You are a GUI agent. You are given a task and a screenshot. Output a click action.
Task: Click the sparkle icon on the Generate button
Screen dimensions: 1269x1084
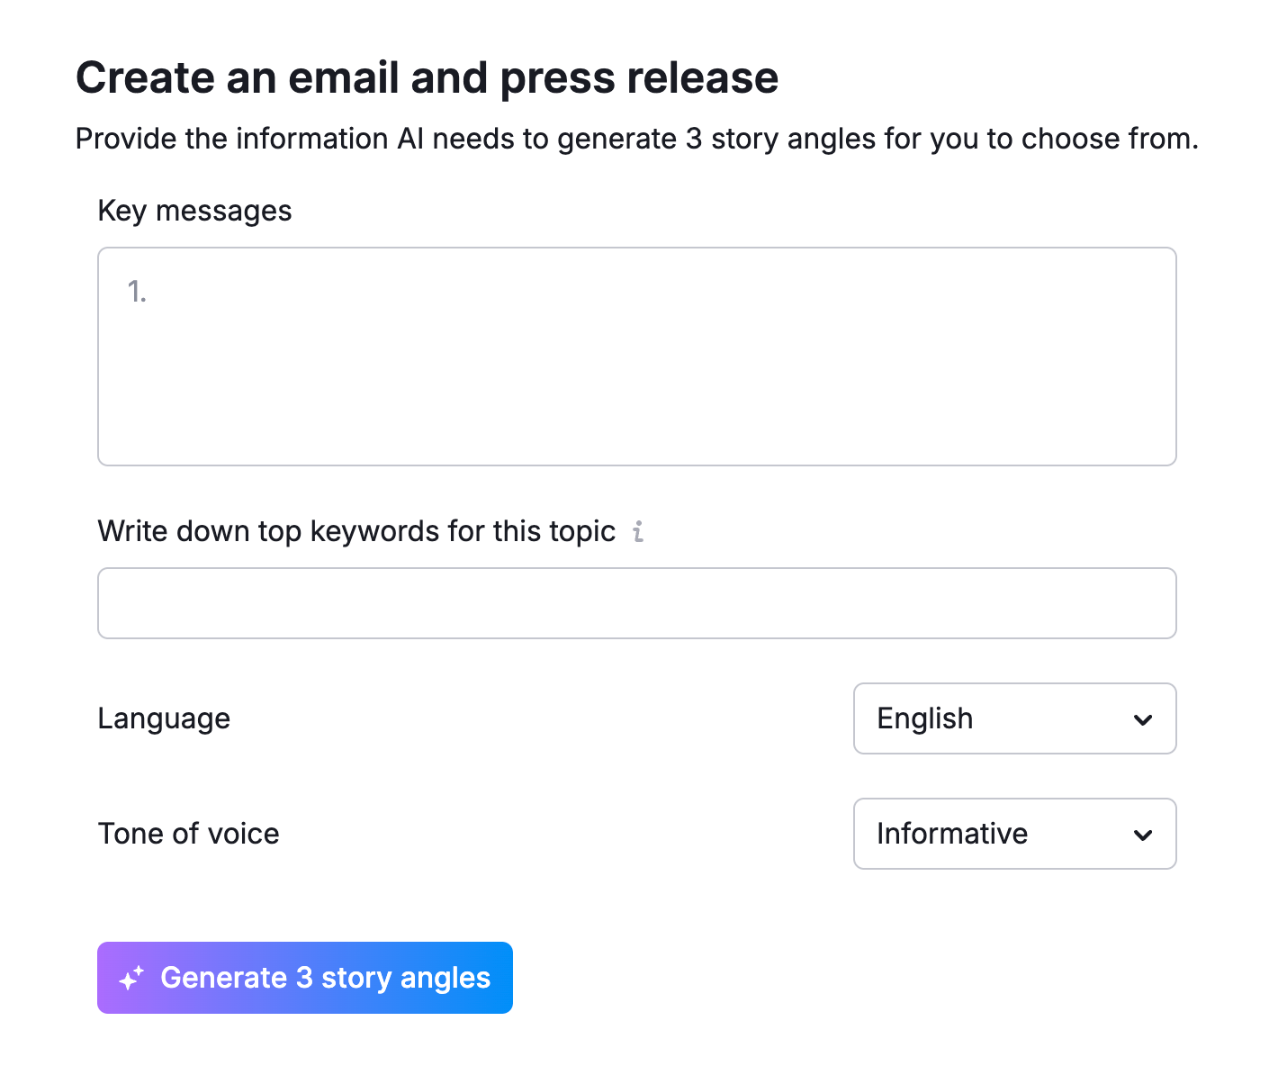coord(131,978)
